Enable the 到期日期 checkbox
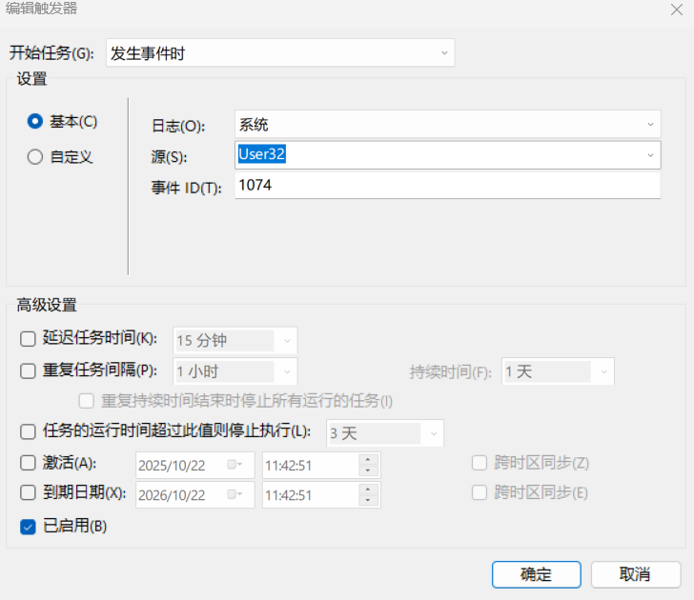Viewport: 694px width, 600px height. tap(28, 492)
